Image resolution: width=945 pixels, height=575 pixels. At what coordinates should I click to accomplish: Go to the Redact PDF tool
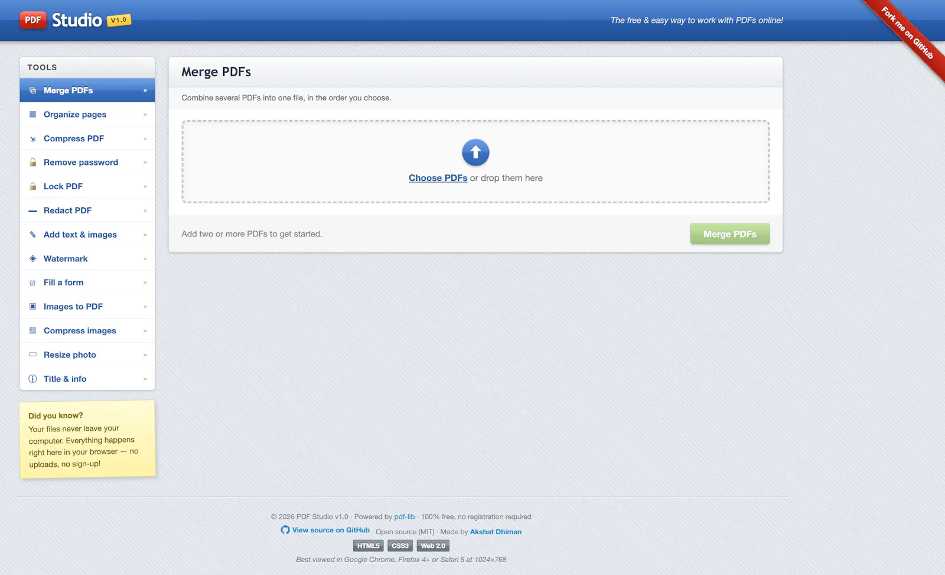(x=87, y=211)
